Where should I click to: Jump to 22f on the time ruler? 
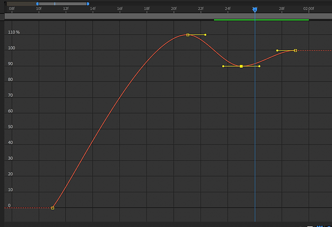click(201, 8)
